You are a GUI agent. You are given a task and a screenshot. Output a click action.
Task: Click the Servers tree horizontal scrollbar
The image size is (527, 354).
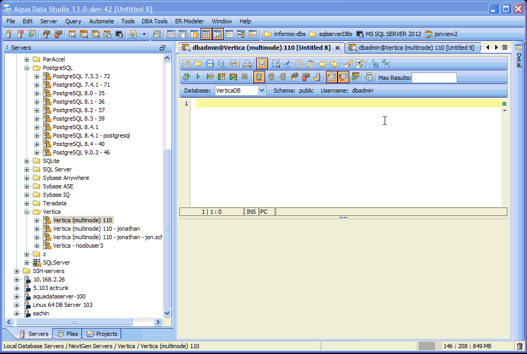coord(74,322)
